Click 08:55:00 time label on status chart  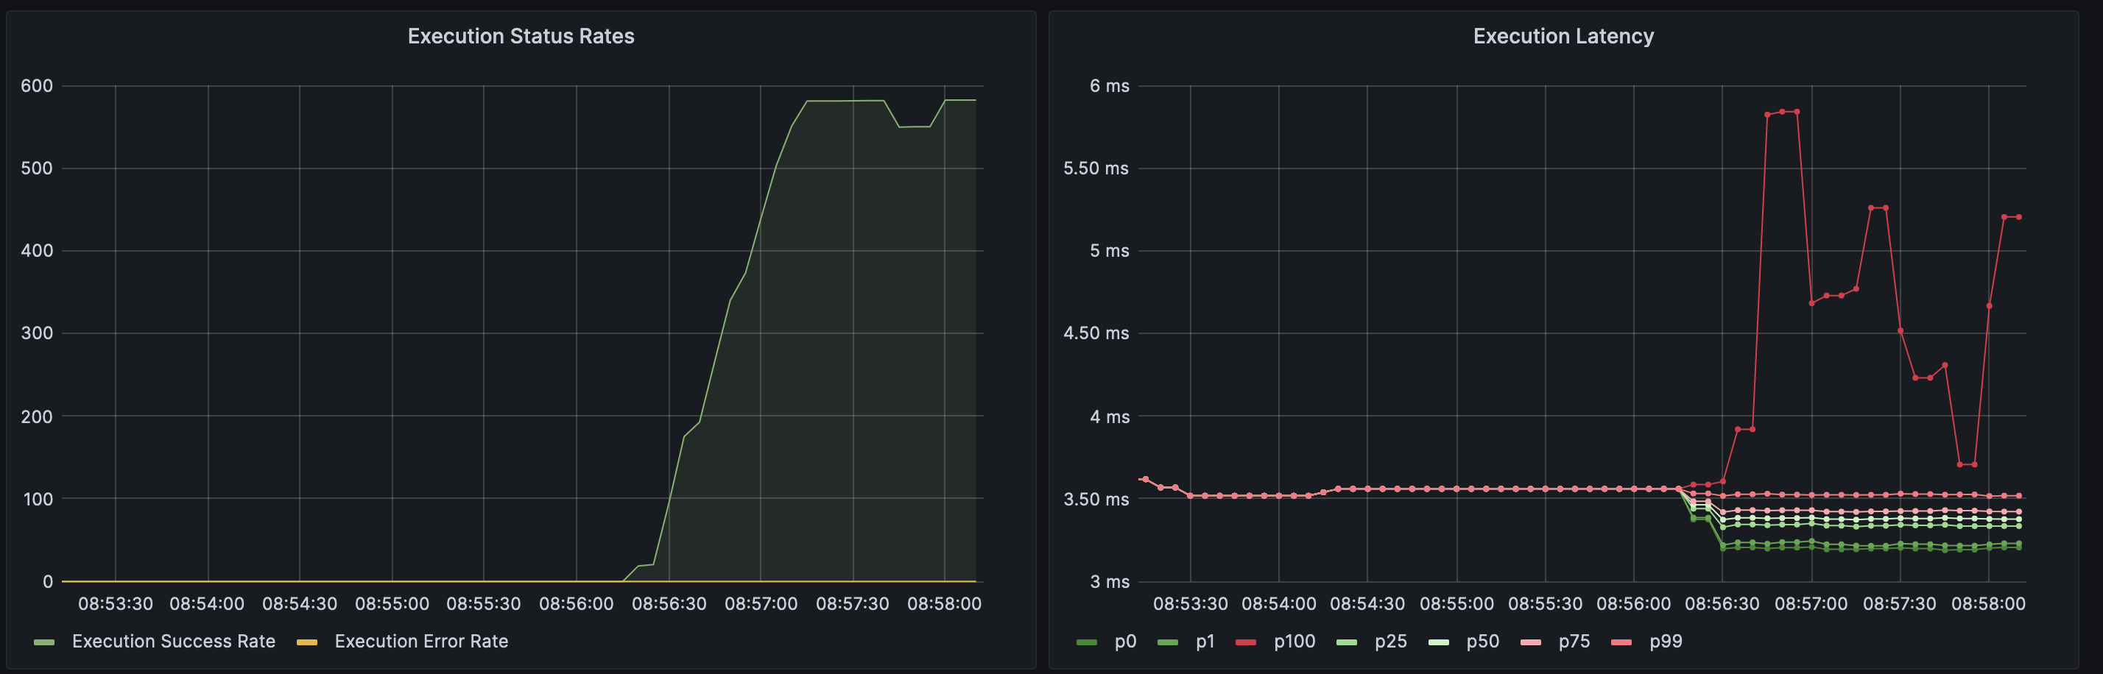(x=392, y=604)
